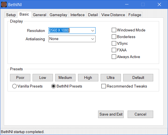This screenshot has height=135, width=168.
Task: Apply the Ultra preset
Action: [111, 78]
